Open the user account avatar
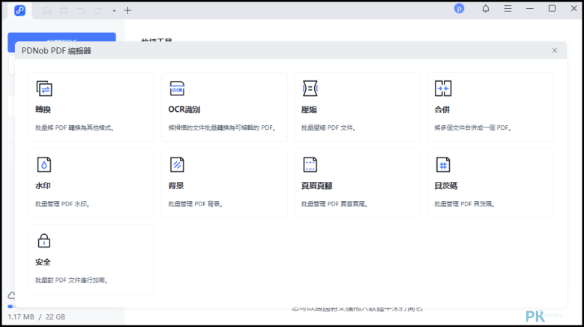Viewport: 584px width, 327px height. (459, 8)
